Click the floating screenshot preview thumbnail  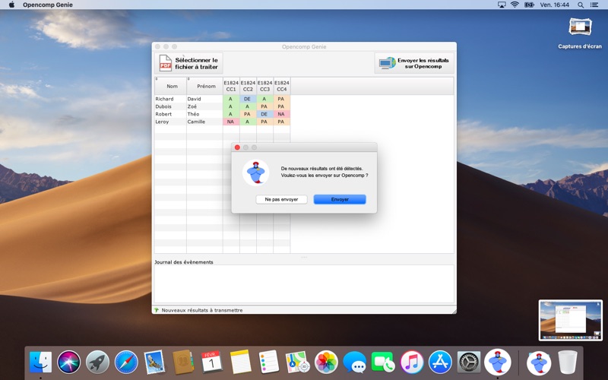tap(571, 320)
